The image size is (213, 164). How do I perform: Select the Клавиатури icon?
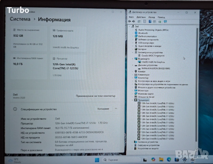[x=136, y=74]
